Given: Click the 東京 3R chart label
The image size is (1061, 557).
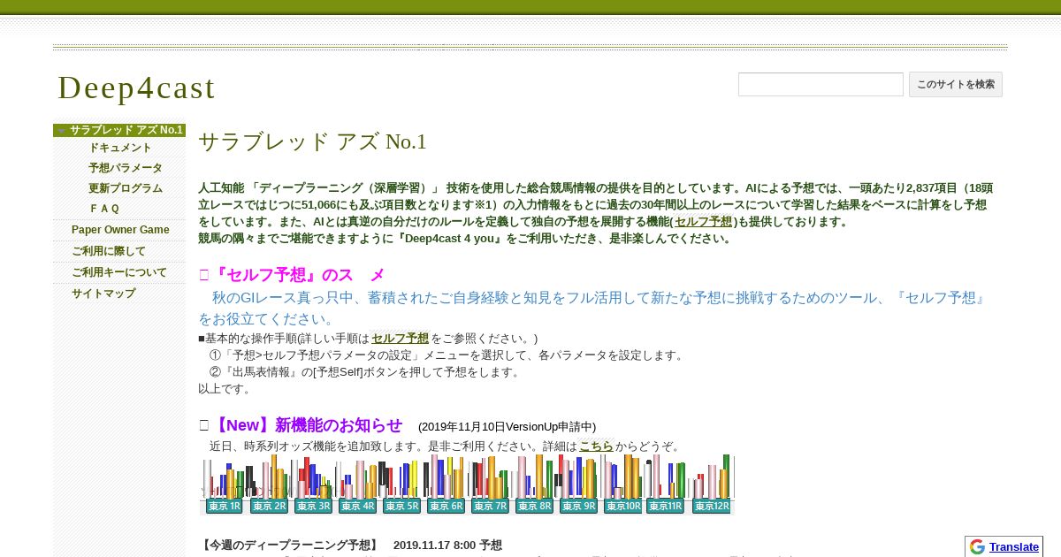Looking at the screenshot, I should pos(312,506).
